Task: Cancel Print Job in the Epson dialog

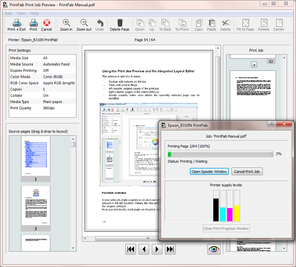Action: pos(247,171)
